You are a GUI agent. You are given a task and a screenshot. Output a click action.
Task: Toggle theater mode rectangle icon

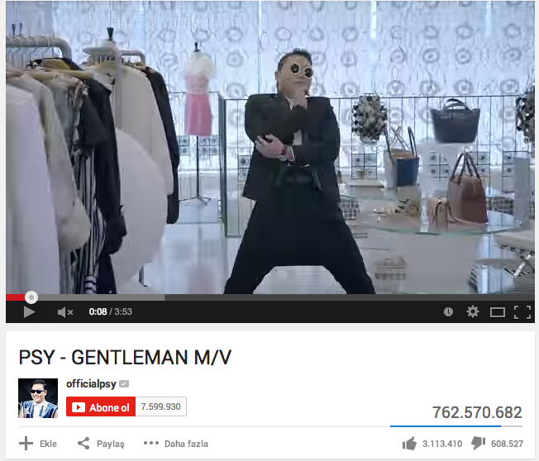(x=498, y=312)
